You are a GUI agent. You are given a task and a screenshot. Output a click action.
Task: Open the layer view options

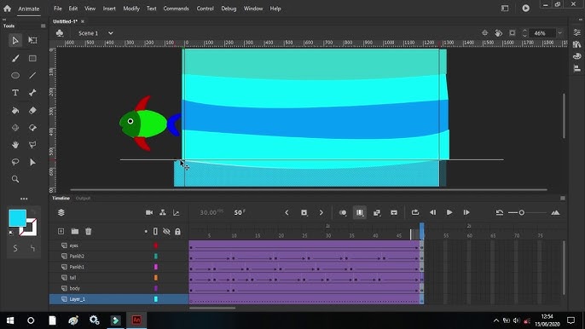coord(61,212)
